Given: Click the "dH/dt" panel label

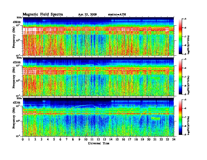Looking at the screenshot, I should (17, 22).
